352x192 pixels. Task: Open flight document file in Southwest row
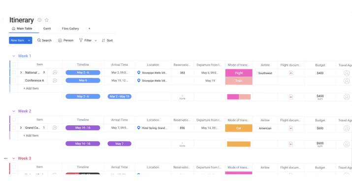click(291, 73)
